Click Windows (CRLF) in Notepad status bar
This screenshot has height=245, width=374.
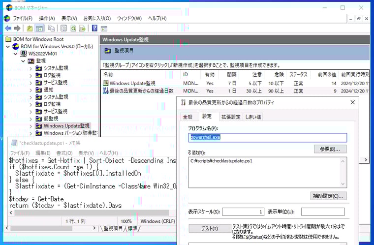(157, 221)
